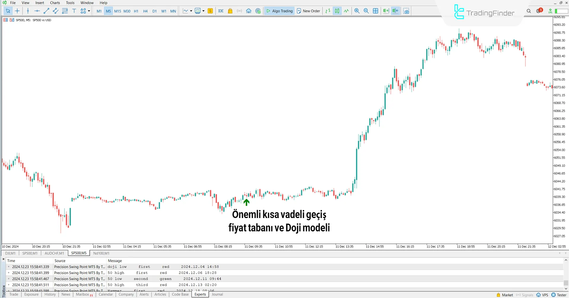The image size is (569, 298).
Task: Select the Crosshair tool
Action: (x=17, y=11)
